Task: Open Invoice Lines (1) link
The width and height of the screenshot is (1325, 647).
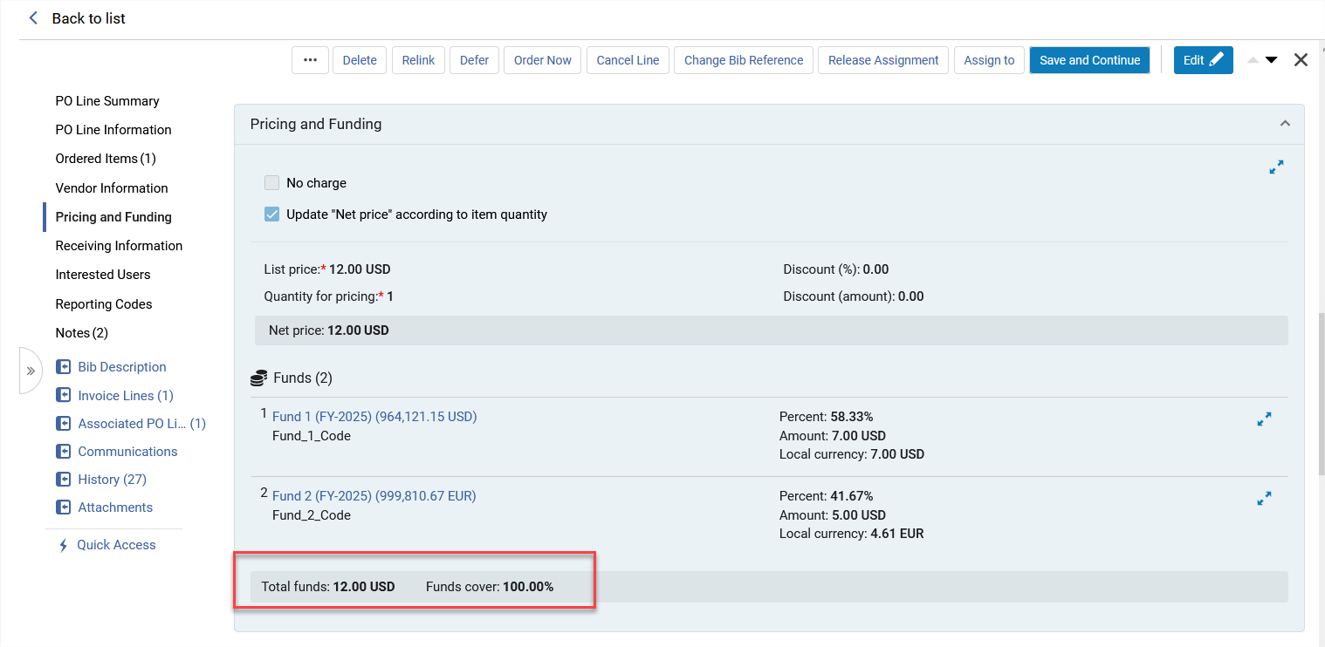Action: [x=126, y=396]
